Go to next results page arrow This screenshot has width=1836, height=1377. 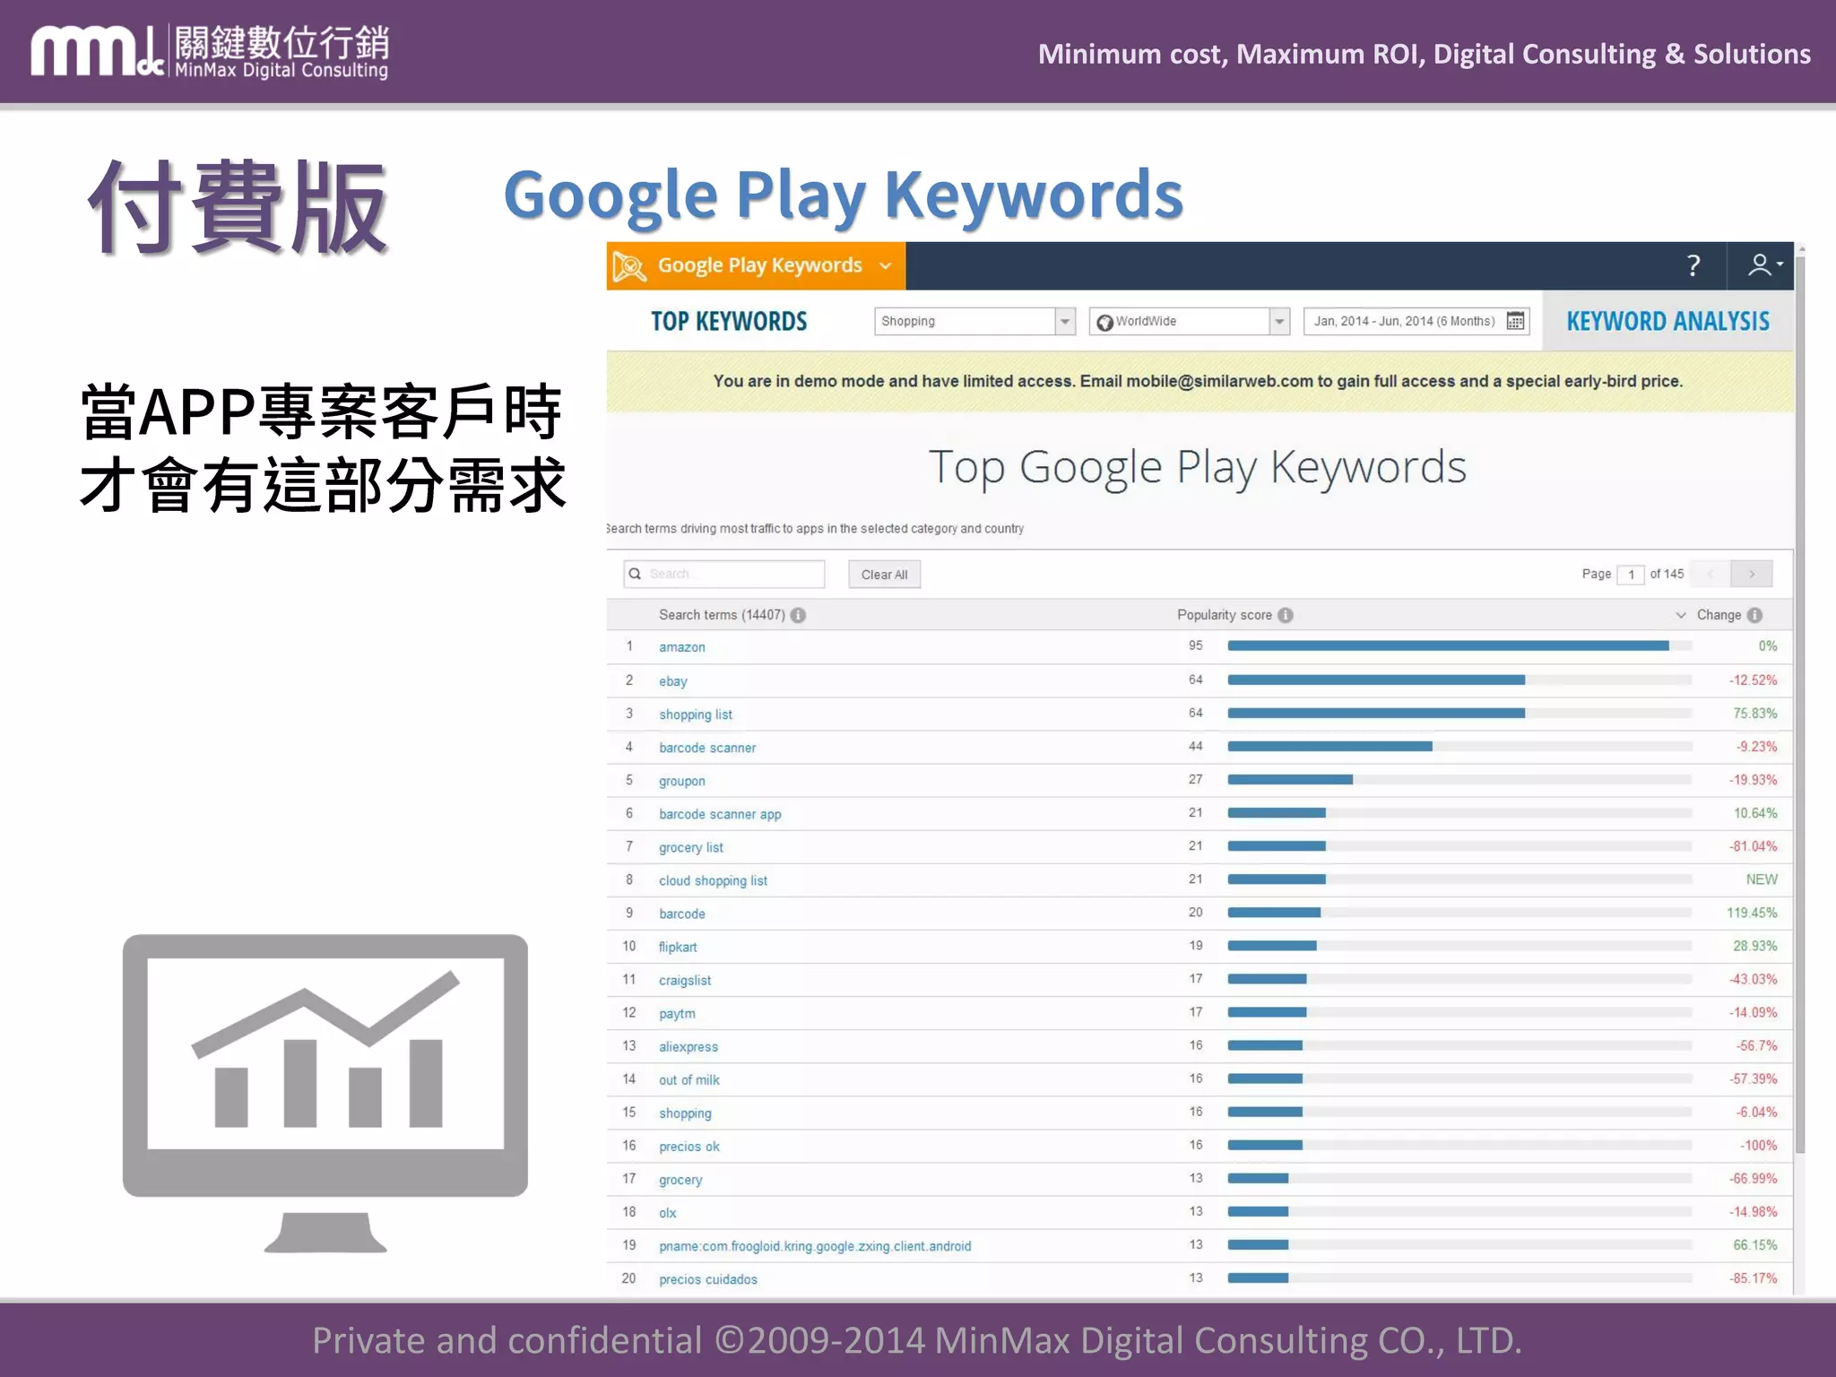1751,574
